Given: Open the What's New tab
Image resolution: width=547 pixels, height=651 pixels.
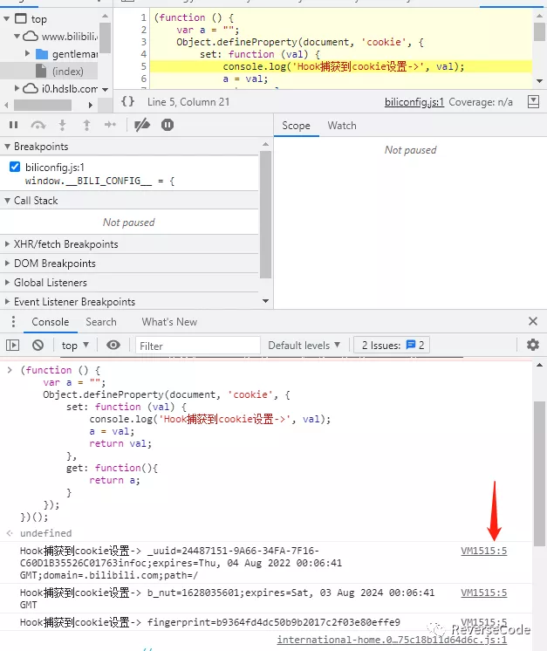Looking at the screenshot, I should tap(169, 322).
